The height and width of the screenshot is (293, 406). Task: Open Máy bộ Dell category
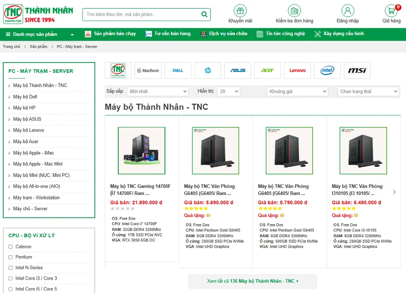tap(25, 97)
